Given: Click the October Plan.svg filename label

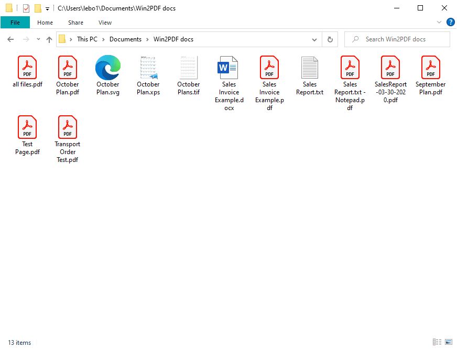Looking at the screenshot, I should [108, 88].
